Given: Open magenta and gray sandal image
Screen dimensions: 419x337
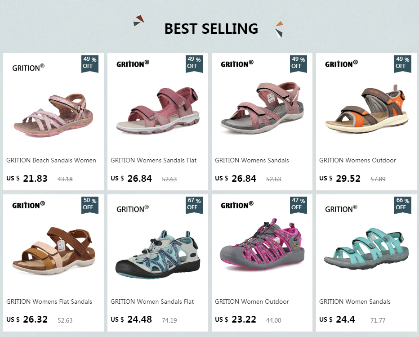Looking at the screenshot, I should pos(262,247).
